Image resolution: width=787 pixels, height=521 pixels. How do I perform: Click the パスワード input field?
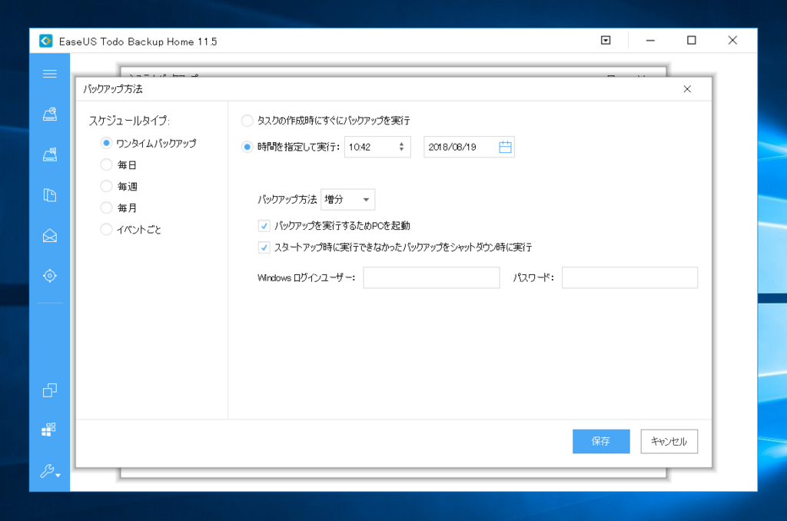point(630,277)
